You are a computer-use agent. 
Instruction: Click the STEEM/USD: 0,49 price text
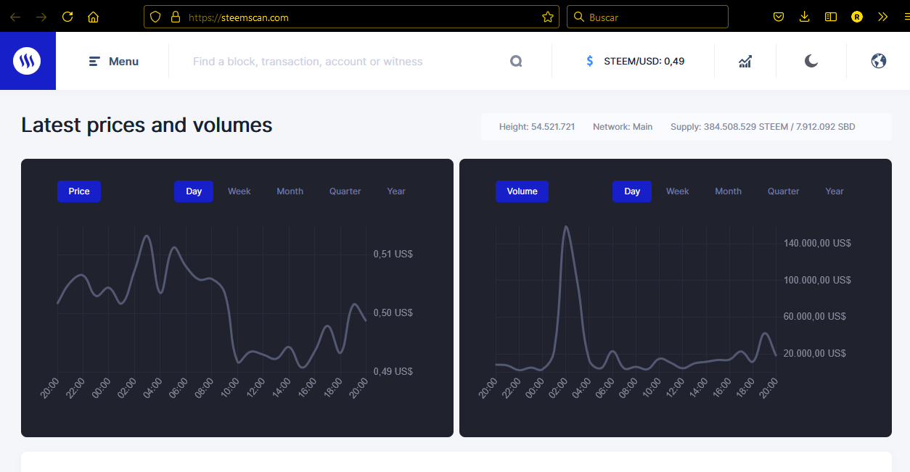[x=644, y=62]
